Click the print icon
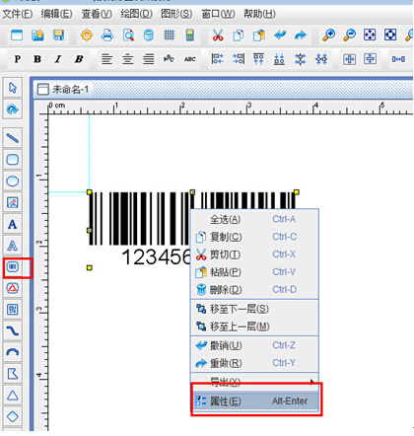 [x=107, y=35]
